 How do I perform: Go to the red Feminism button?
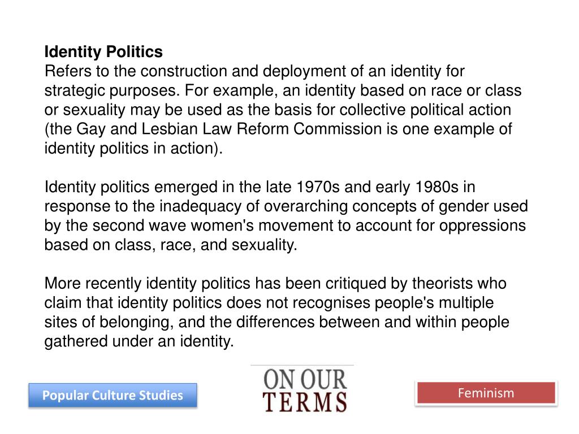pos(486,393)
